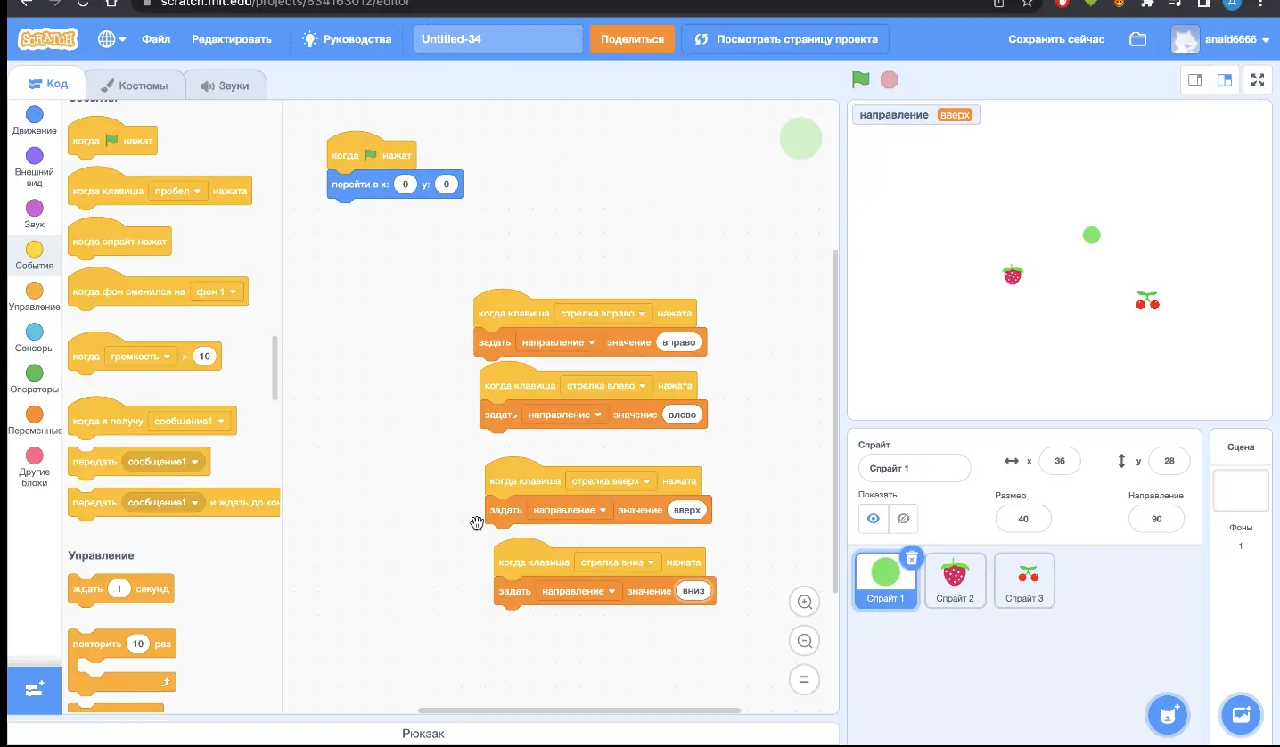
Task: Click the Поделиться button
Action: click(x=632, y=39)
